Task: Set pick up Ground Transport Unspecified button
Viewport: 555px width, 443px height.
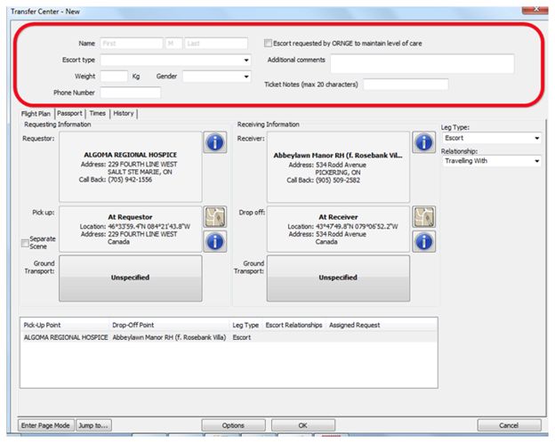Action: click(130, 278)
